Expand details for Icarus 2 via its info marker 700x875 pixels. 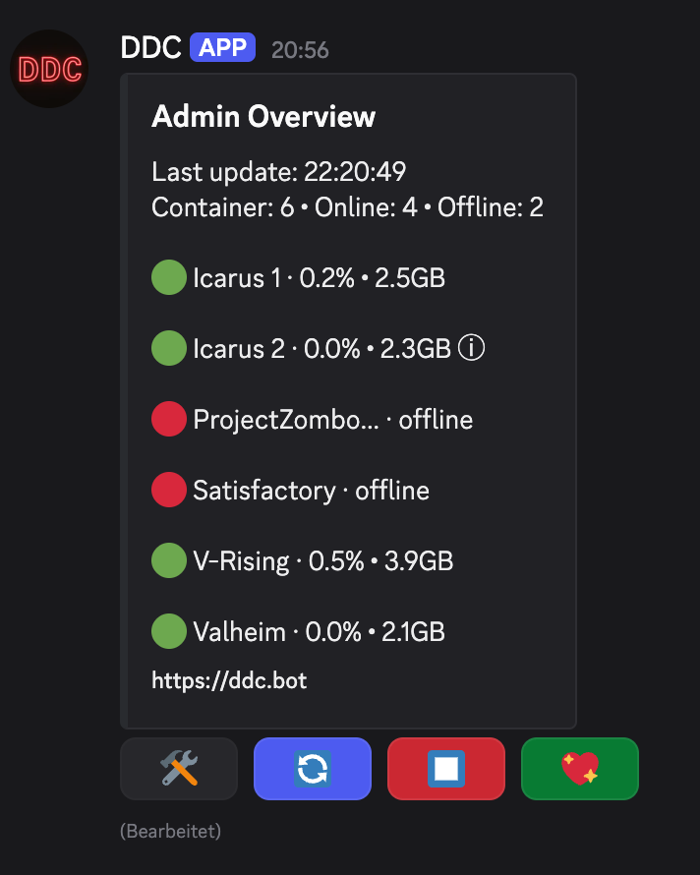[471, 348]
